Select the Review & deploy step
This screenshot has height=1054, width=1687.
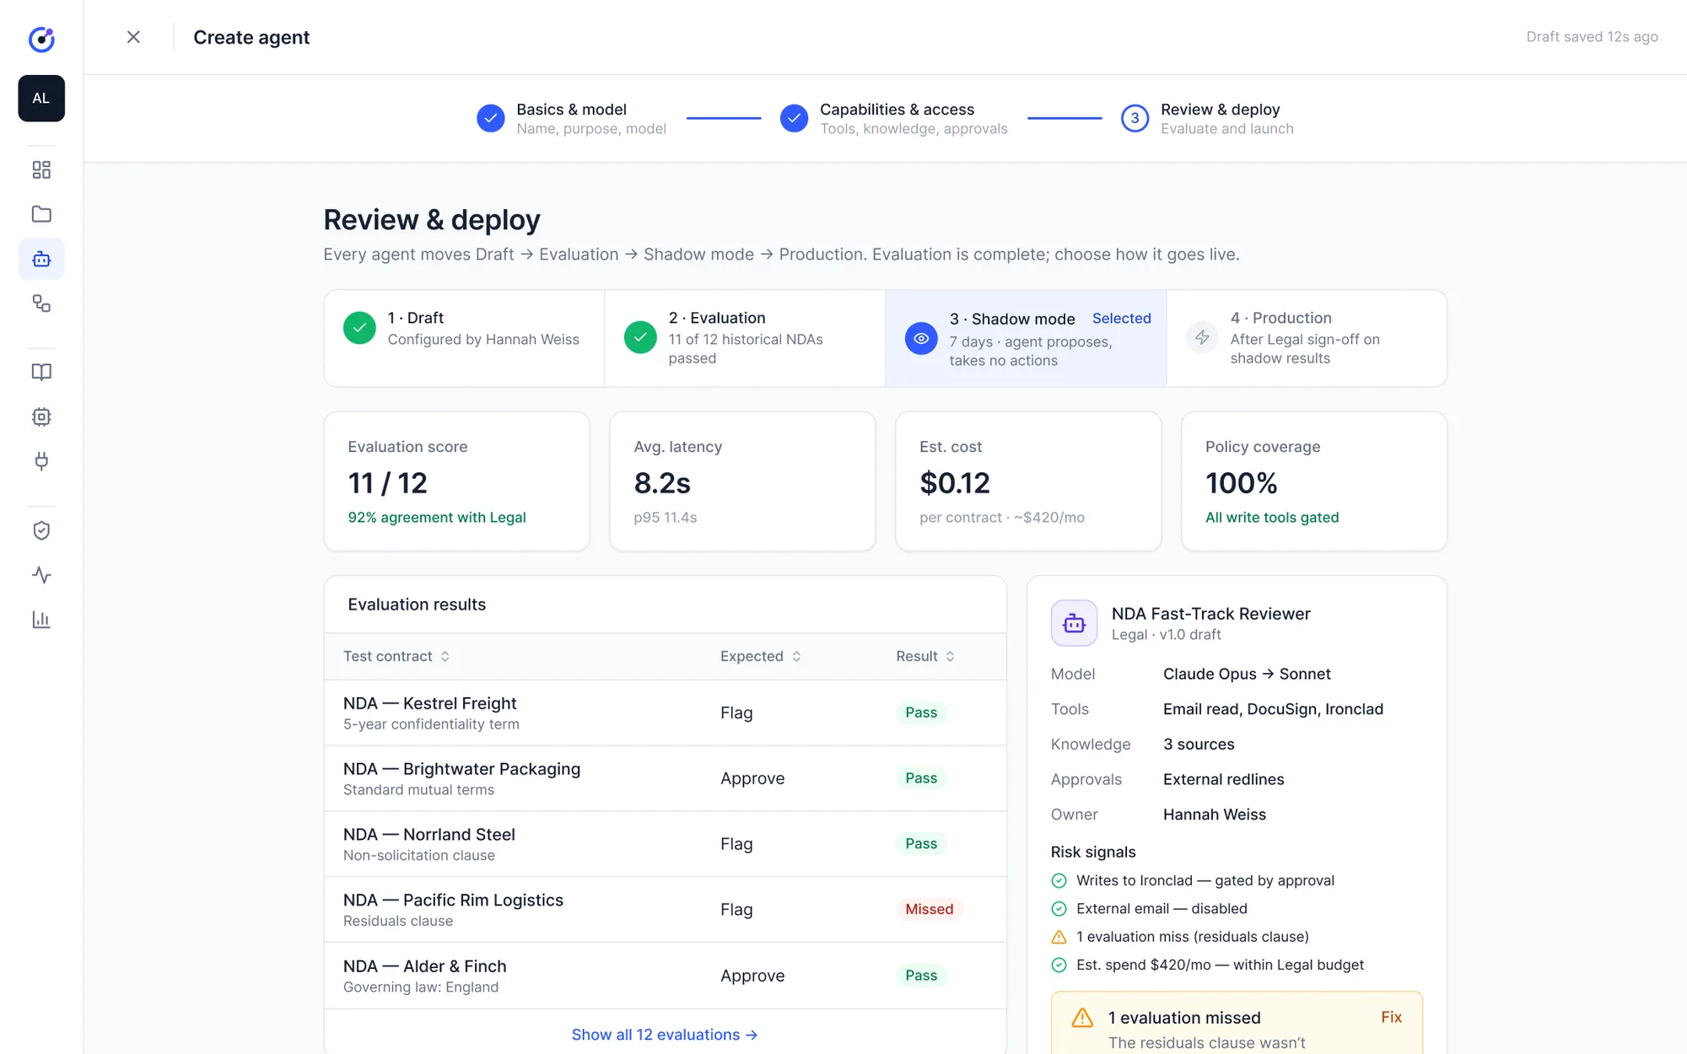pos(1207,118)
